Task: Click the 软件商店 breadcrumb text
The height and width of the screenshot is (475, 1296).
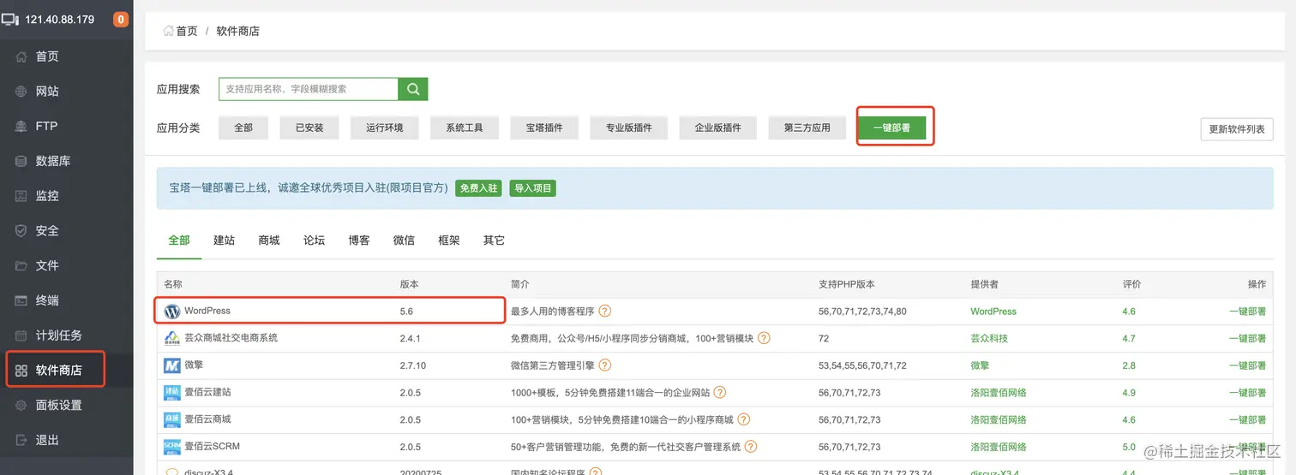Action: tap(238, 31)
